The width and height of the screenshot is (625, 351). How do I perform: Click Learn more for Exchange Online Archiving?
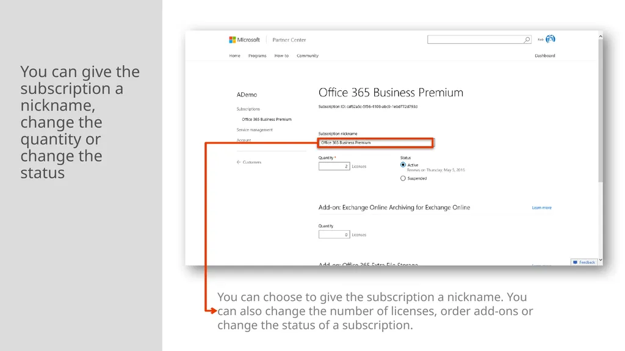tap(542, 208)
